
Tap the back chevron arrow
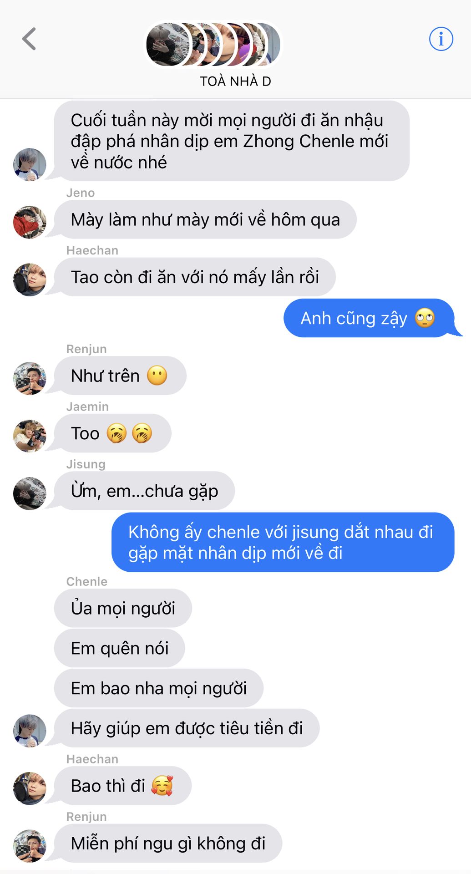click(x=29, y=39)
